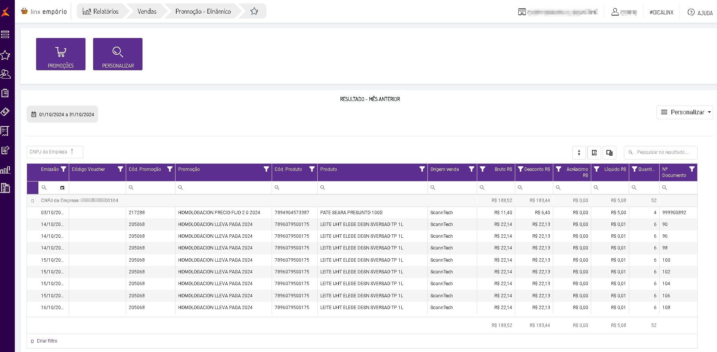Screen dimensions: 717x352
Task: Open the column chooser icon
Action: point(609,153)
